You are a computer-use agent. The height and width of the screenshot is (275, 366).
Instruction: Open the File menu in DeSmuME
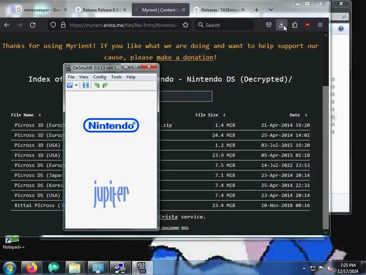point(71,77)
